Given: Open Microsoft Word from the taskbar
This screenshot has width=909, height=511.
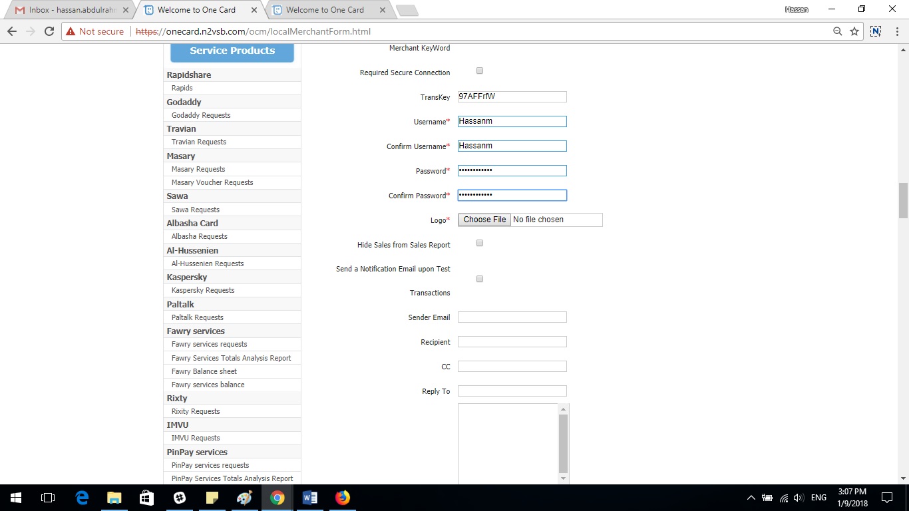Looking at the screenshot, I should click(x=310, y=498).
